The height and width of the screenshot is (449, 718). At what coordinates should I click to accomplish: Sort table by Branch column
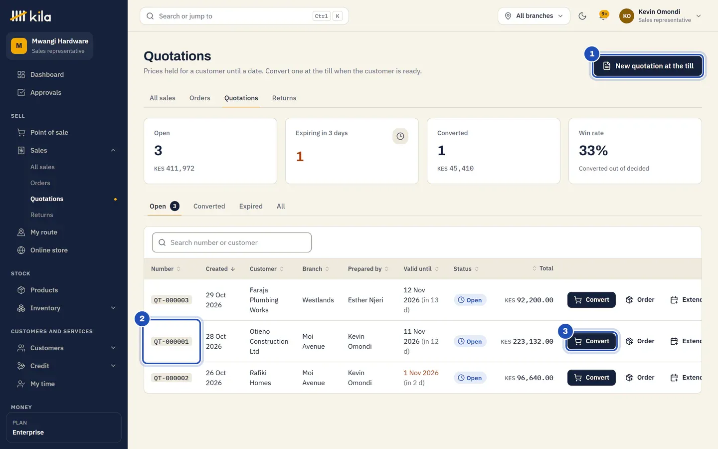point(316,269)
